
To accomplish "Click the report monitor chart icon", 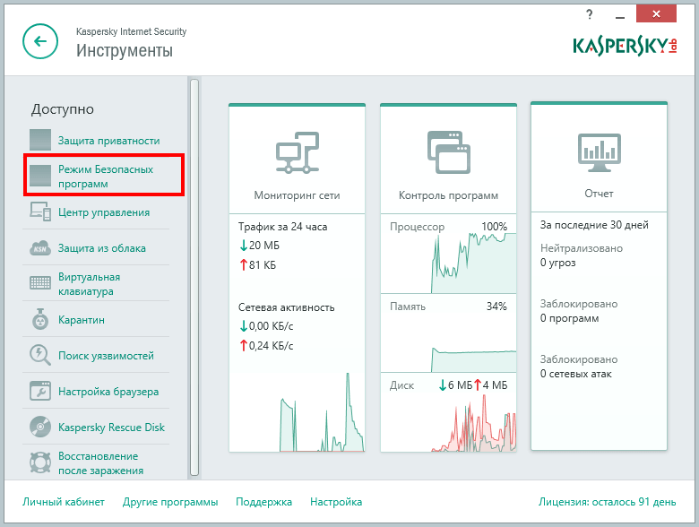I will pos(600,152).
